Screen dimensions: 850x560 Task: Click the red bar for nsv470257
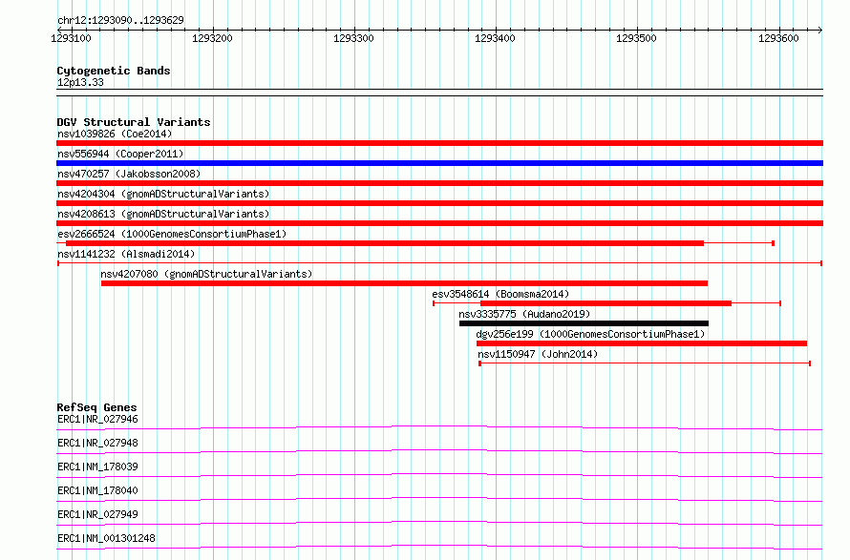point(439,183)
